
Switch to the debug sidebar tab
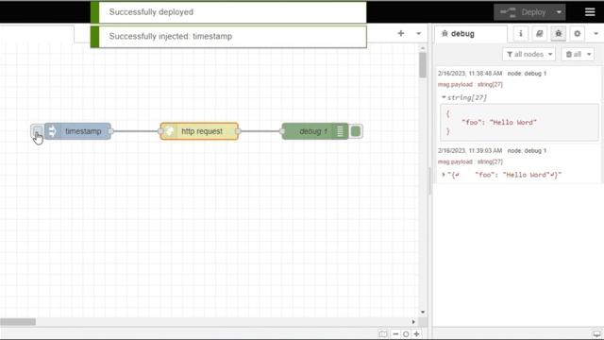[x=470, y=34]
